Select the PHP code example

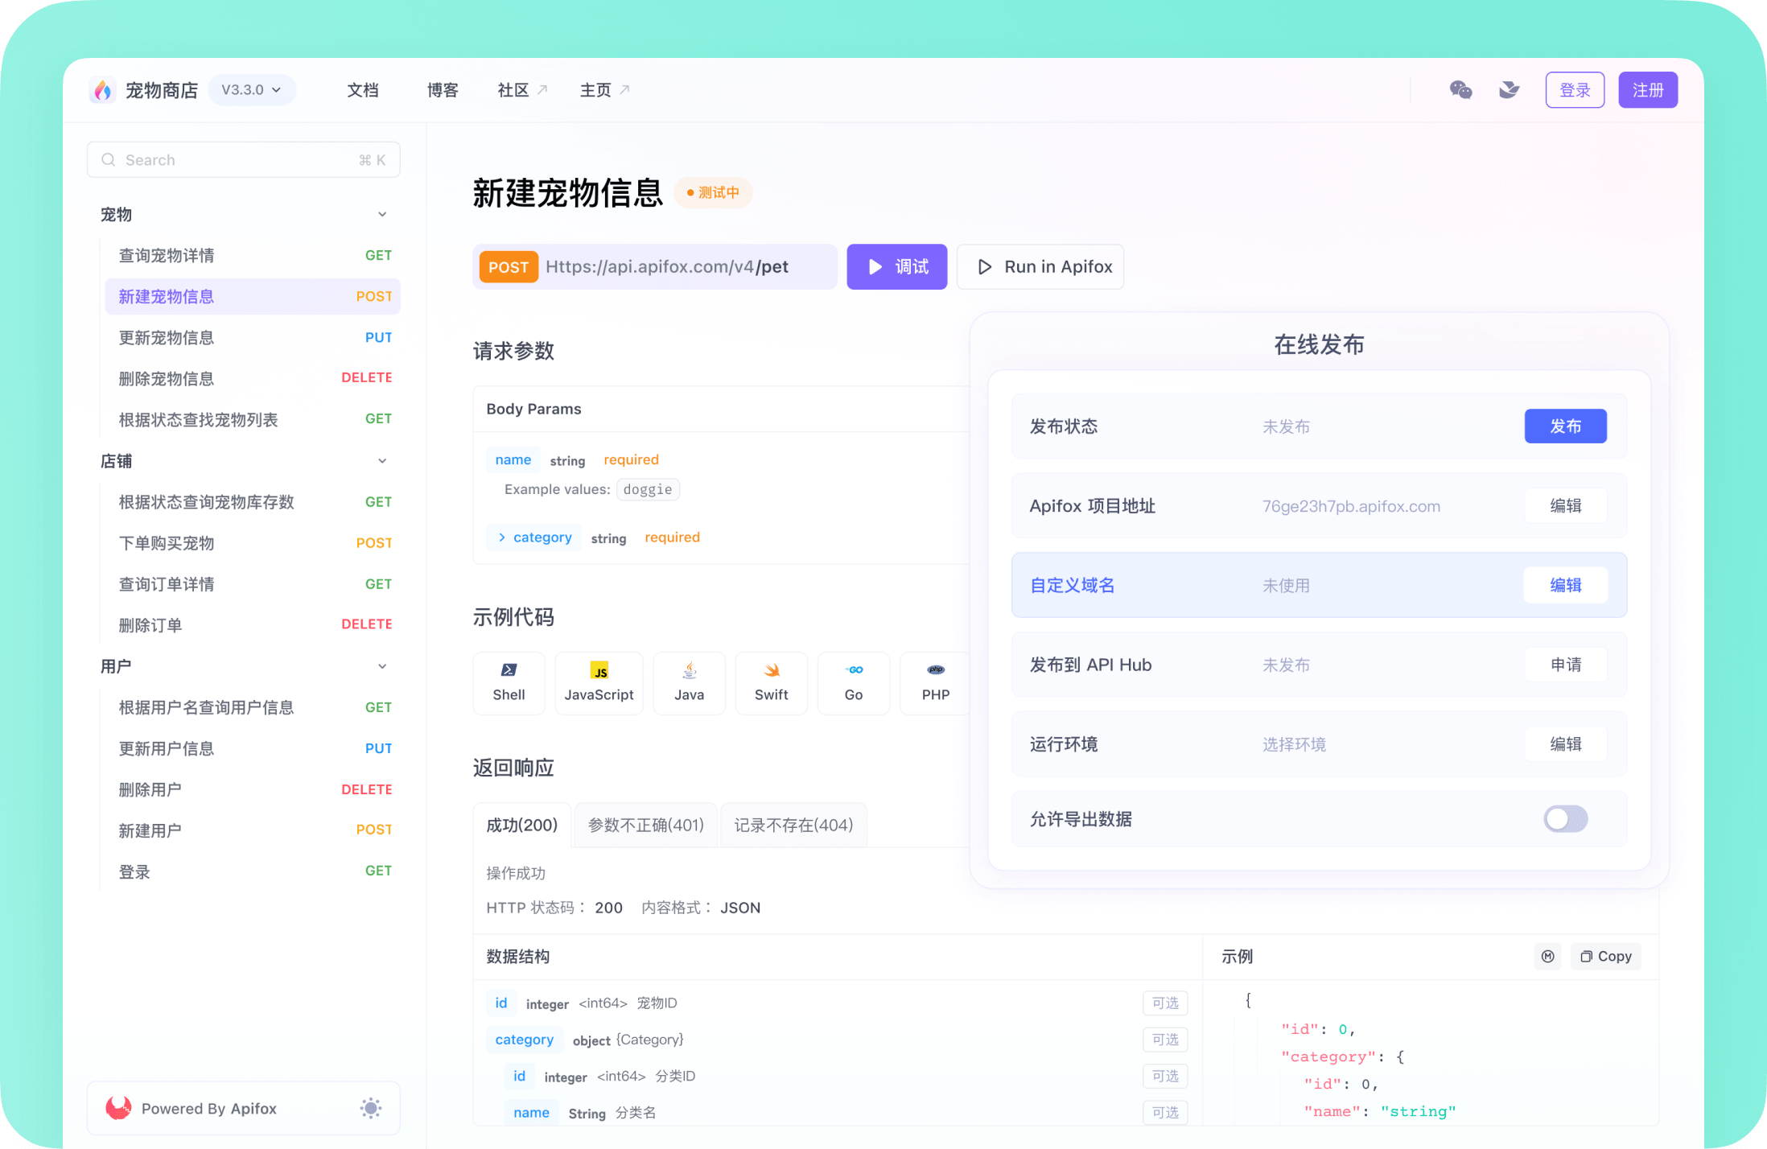(x=935, y=682)
